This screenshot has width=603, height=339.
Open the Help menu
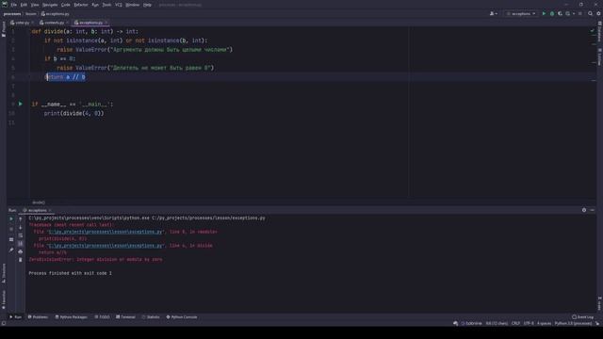click(x=147, y=5)
